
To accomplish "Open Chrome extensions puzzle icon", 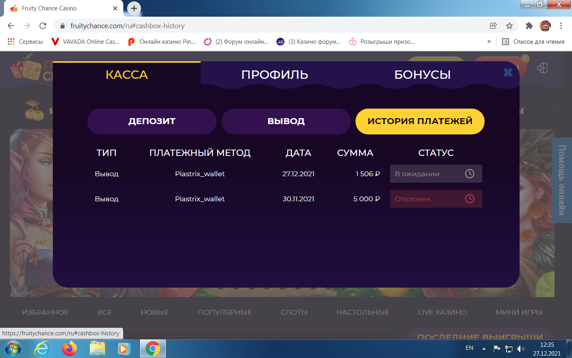I will 529,26.
